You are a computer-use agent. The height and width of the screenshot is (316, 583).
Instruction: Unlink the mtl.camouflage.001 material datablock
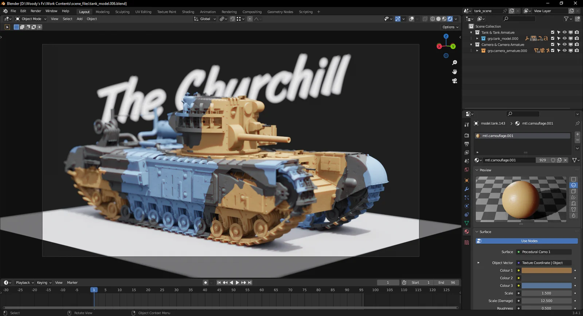coord(566,160)
